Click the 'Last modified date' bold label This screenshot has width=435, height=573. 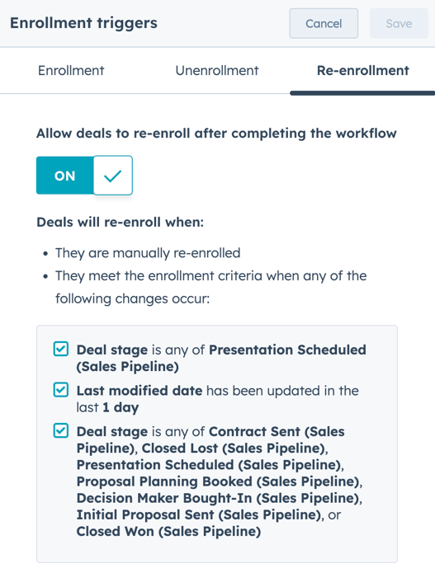click(x=139, y=391)
